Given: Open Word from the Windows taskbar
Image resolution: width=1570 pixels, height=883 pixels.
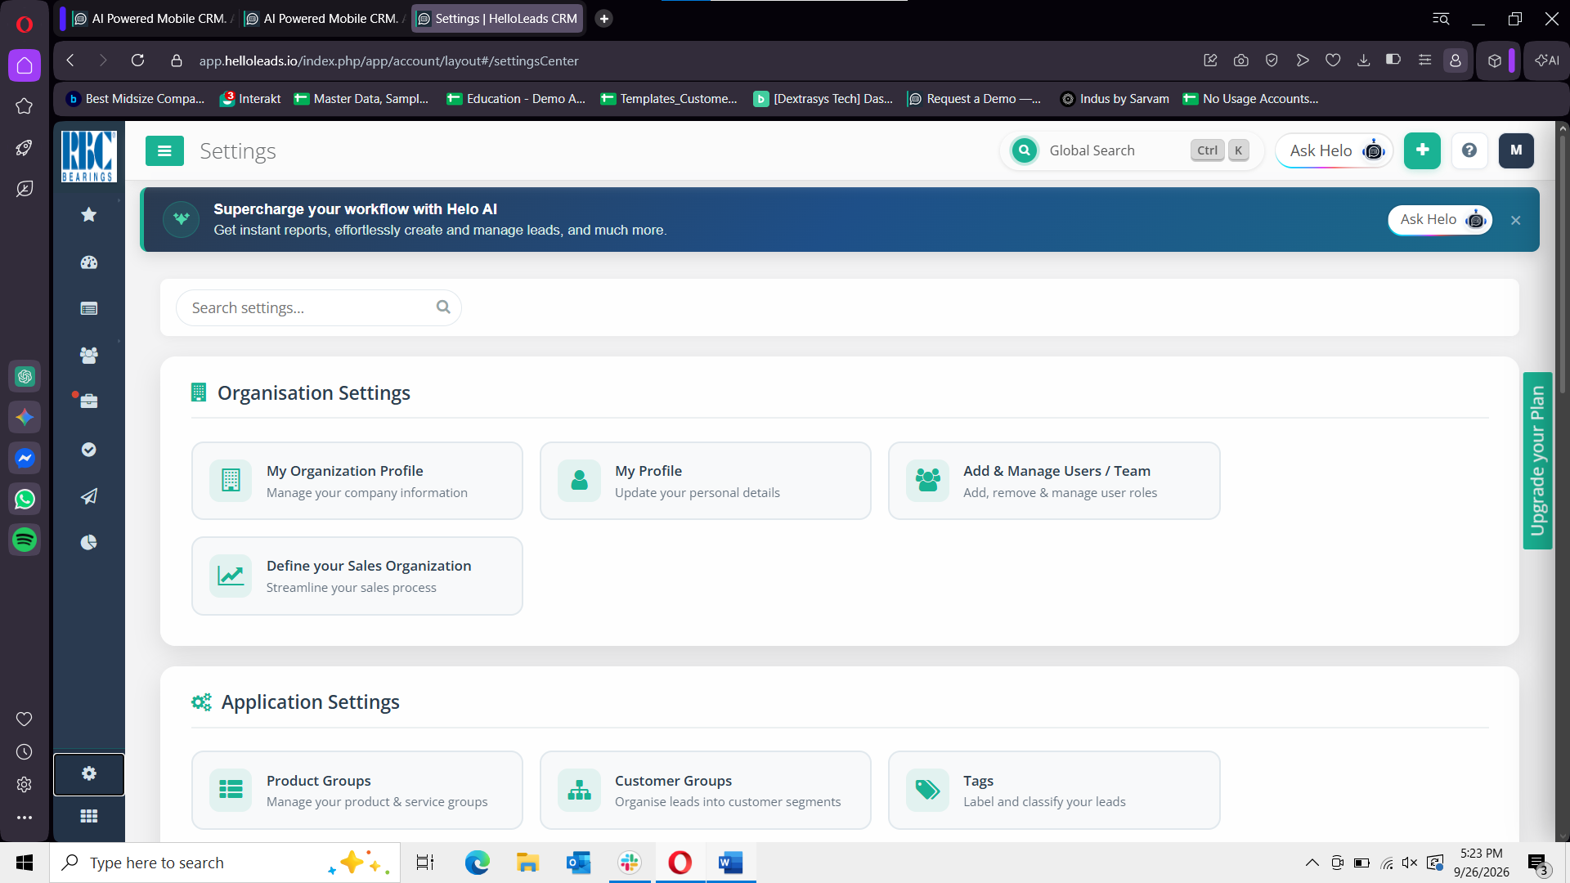Looking at the screenshot, I should [x=731, y=863].
